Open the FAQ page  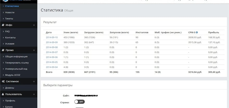(x=7, y=31)
